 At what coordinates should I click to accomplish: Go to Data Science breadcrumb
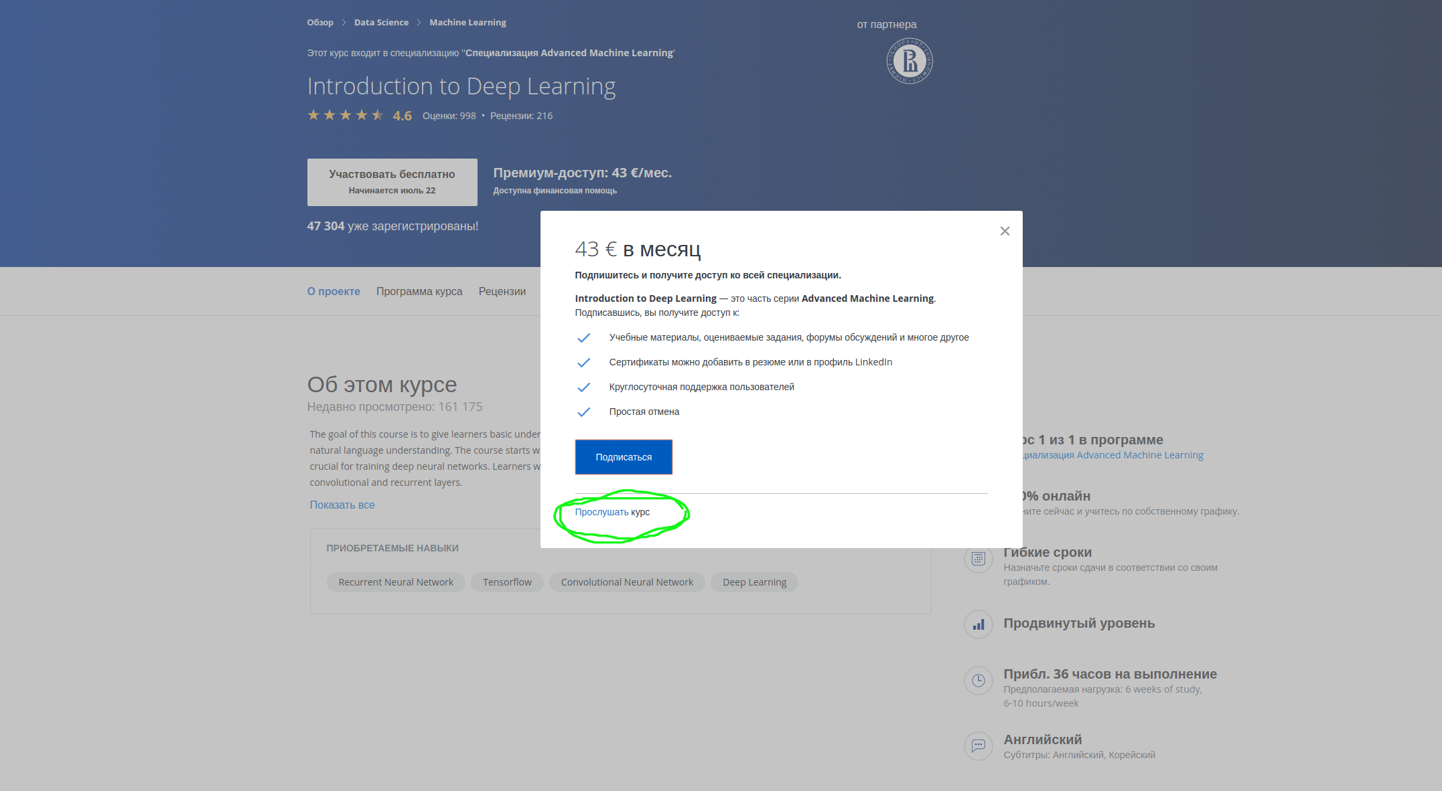[x=380, y=22]
